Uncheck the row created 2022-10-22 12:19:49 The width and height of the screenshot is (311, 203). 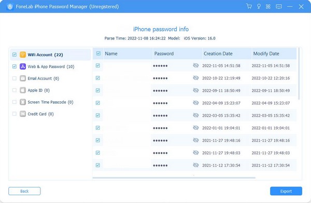[x=98, y=78]
